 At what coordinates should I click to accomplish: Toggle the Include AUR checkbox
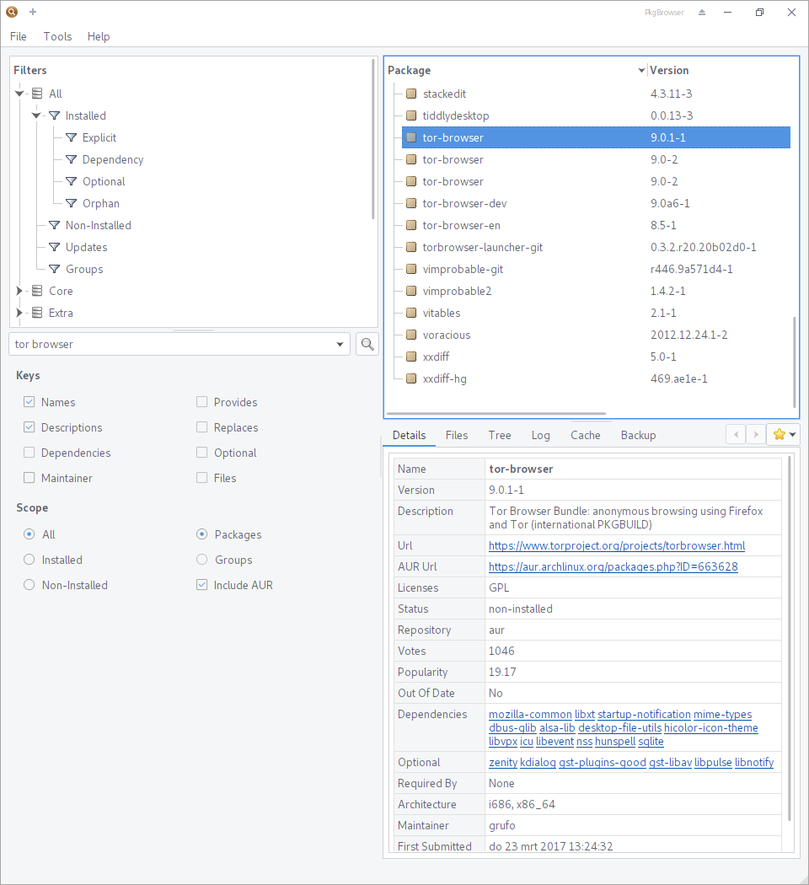[202, 585]
